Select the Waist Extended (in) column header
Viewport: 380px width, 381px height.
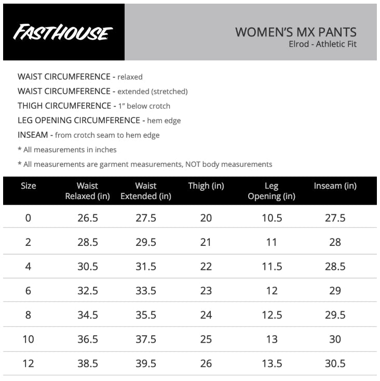tap(145, 191)
